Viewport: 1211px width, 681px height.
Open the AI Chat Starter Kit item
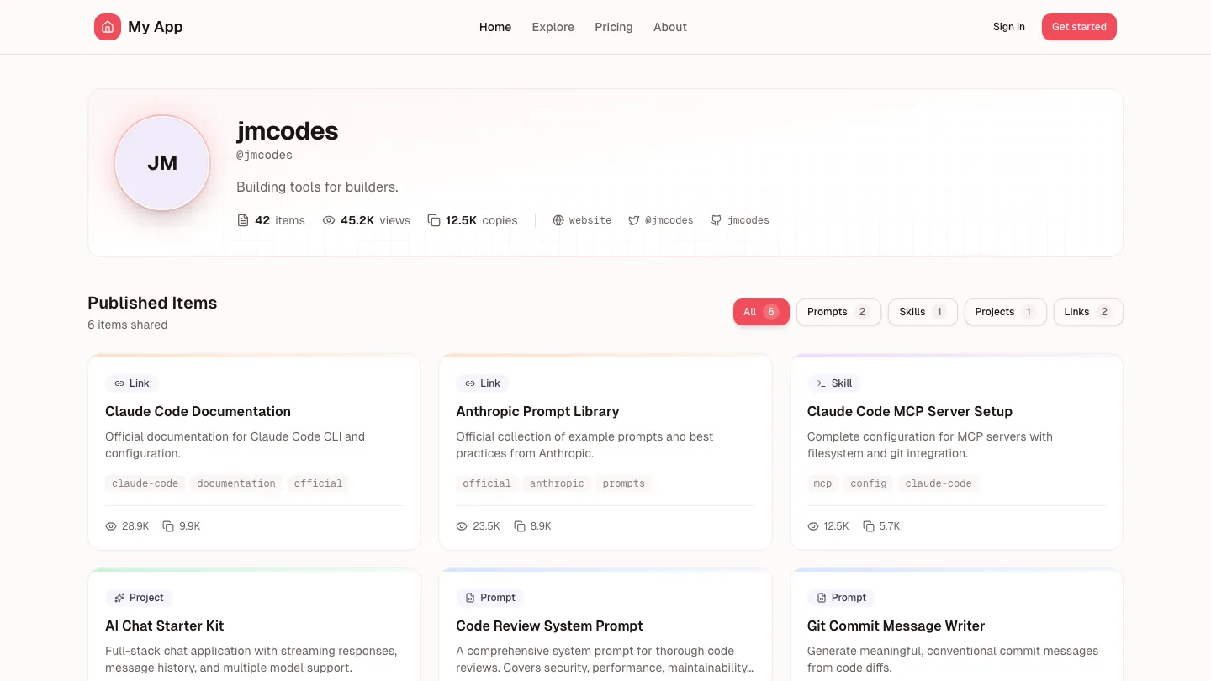tap(254, 625)
